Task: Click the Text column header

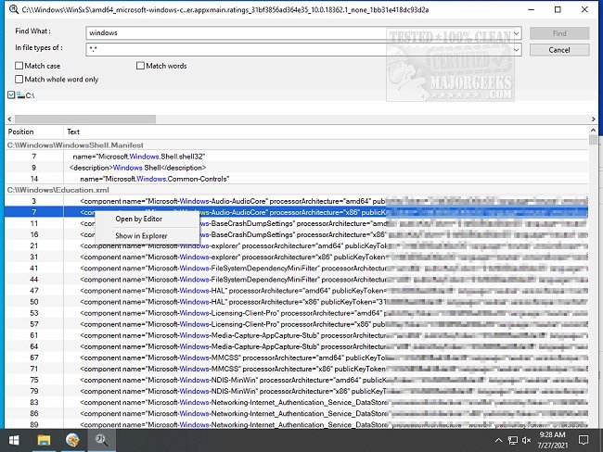Action: point(326,132)
